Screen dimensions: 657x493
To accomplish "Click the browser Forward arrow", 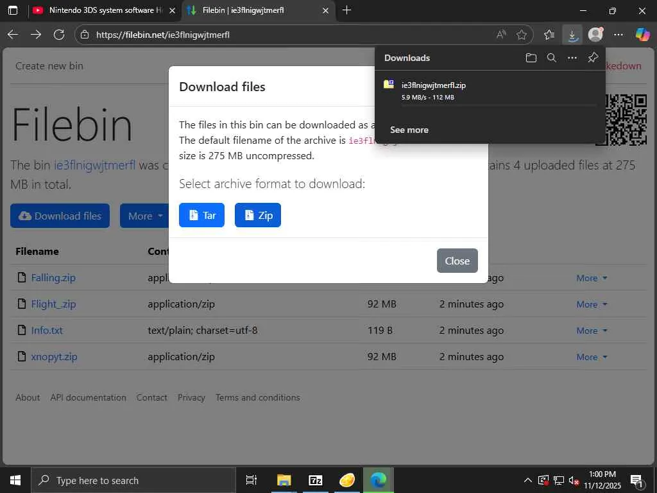I will pyautogui.click(x=36, y=35).
